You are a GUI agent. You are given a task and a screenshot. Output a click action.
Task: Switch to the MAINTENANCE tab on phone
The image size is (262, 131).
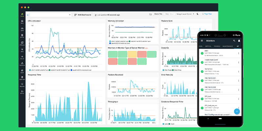pos(228,46)
